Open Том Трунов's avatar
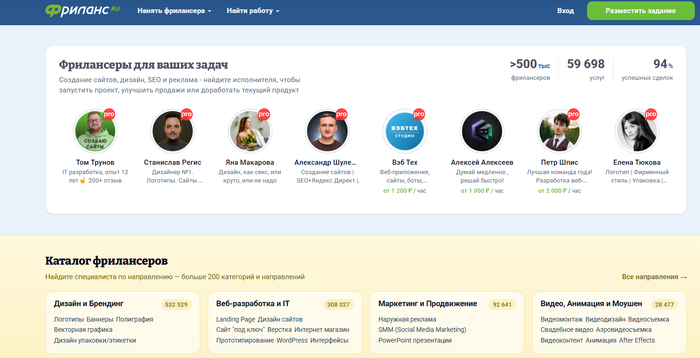 coord(95,131)
